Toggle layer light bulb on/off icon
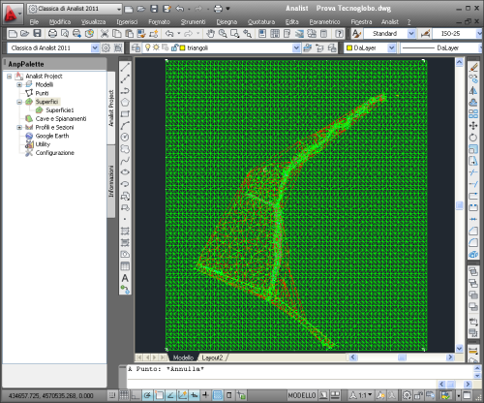484x403 pixels. click(147, 47)
